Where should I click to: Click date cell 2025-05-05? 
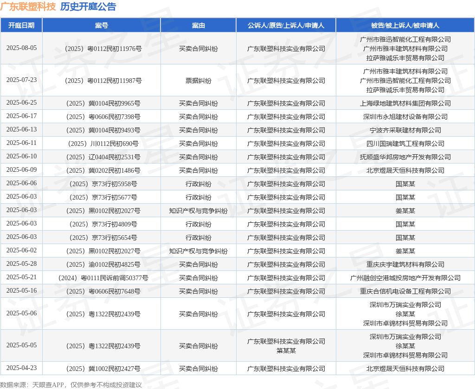[x=21, y=345]
